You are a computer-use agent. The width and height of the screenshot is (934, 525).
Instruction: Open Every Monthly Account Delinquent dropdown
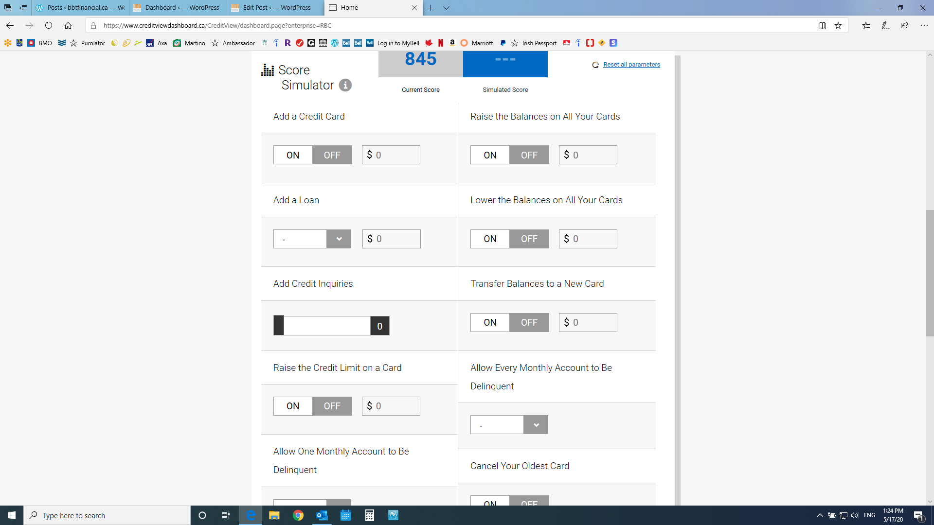coord(536,425)
